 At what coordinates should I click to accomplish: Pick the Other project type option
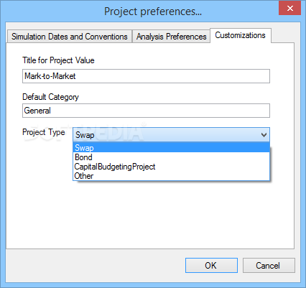coord(171,176)
